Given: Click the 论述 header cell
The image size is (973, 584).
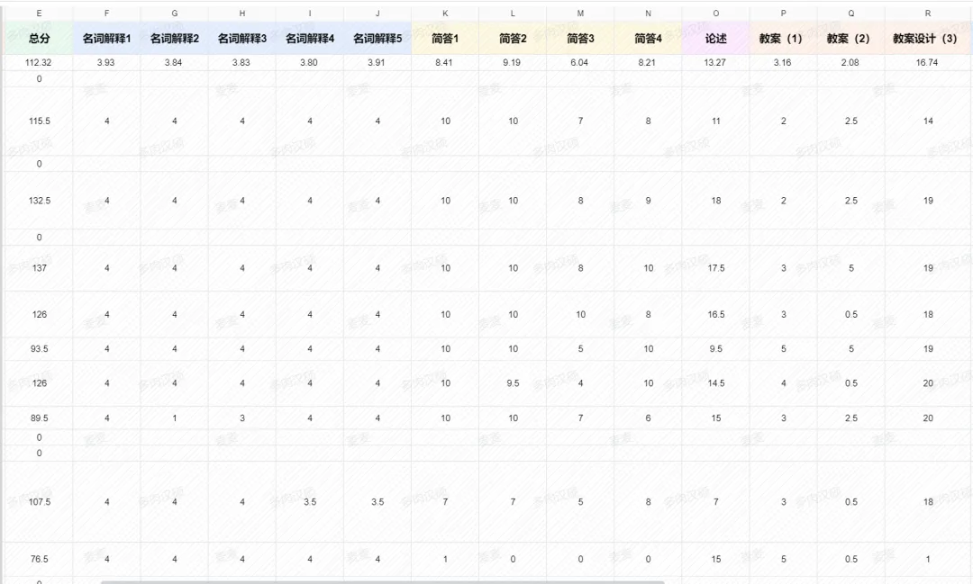Looking at the screenshot, I should [x=716, y=39].
